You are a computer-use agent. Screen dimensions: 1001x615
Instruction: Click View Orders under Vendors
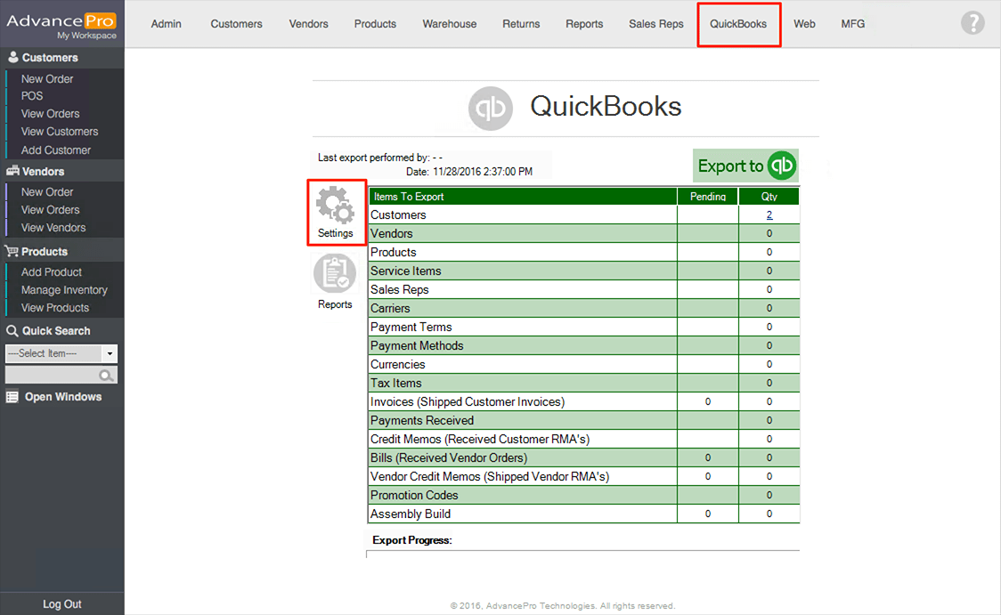51,209
